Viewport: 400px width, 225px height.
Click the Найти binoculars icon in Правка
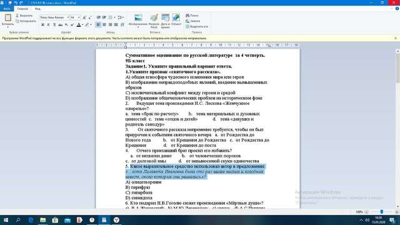pos(187,16)
